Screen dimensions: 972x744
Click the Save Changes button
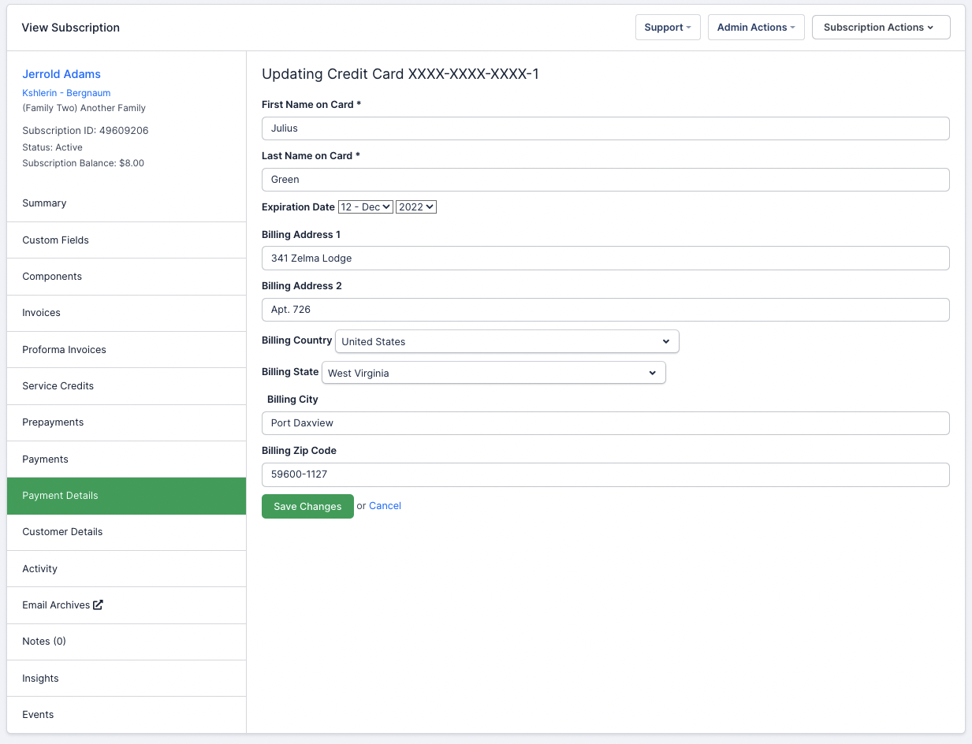click(307, 506)
